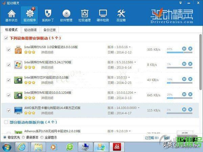203x152 pixels.
Task: Open Internet Explorer from the taskbar
Action: (22, 147)
